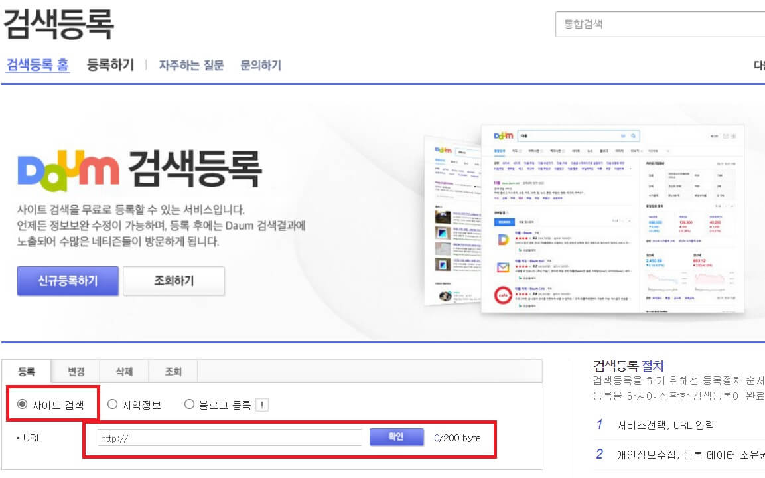Click the 신규등록하기 button
765x478 pixels.
[67, 281]
